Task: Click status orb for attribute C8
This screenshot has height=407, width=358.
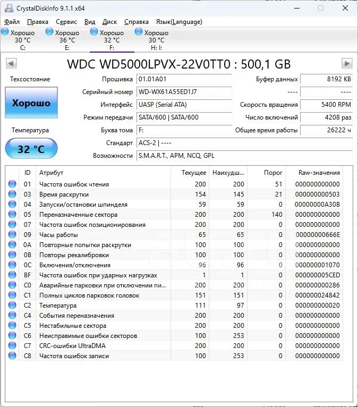Action: point(12,356)
